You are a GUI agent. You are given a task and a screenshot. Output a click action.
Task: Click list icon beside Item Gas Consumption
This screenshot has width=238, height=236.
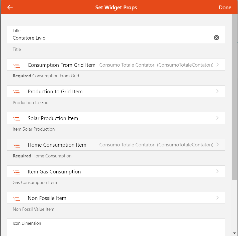tap(17, 172)
